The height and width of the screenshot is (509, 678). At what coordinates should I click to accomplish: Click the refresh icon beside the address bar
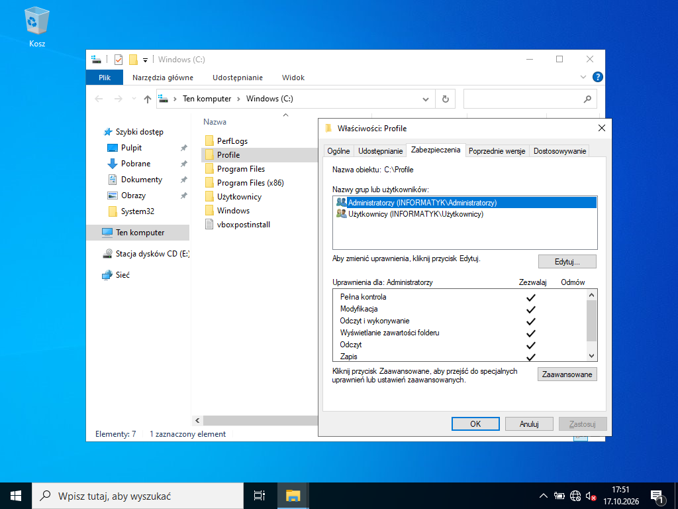tap(446, 99)
